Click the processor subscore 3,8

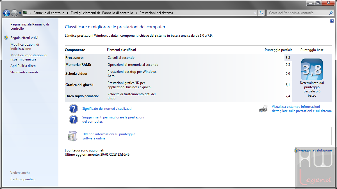(288, 58)
